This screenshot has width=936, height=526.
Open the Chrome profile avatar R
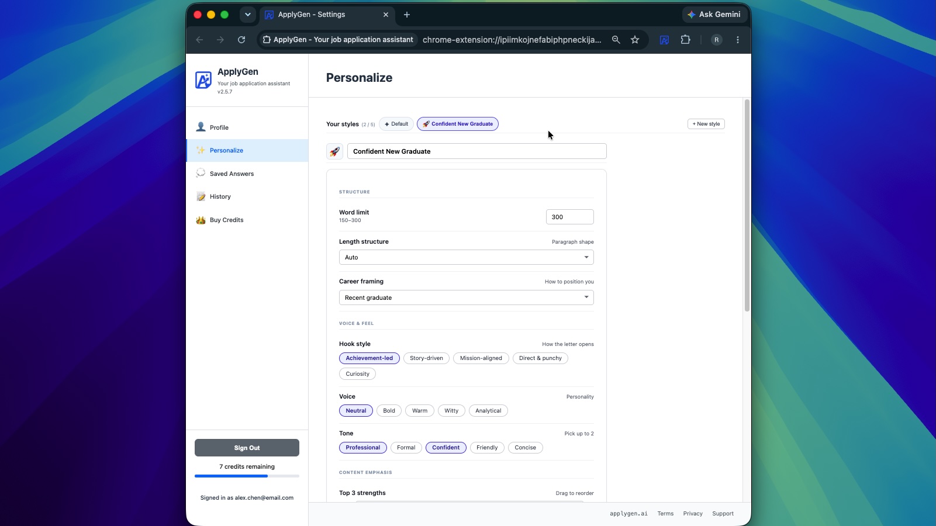(716, 40)
